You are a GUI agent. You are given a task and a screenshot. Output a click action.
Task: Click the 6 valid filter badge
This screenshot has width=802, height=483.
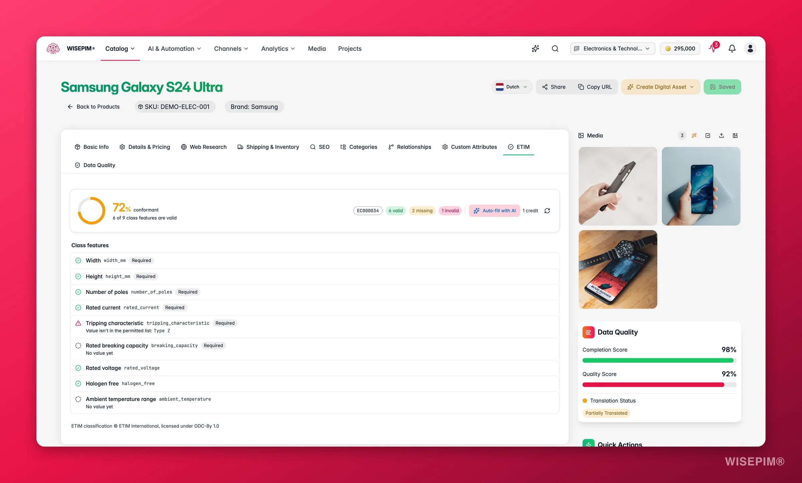[x=396, y=211]
